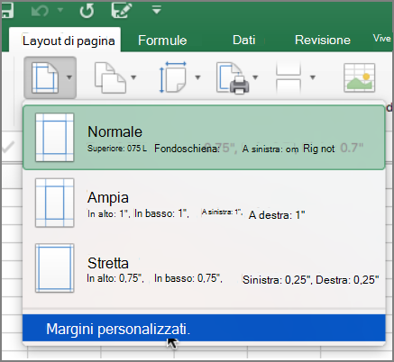Open the Formule ribbon tab
Screen dimensions: 394x362
pyautogui.click(x=162, y=41)
